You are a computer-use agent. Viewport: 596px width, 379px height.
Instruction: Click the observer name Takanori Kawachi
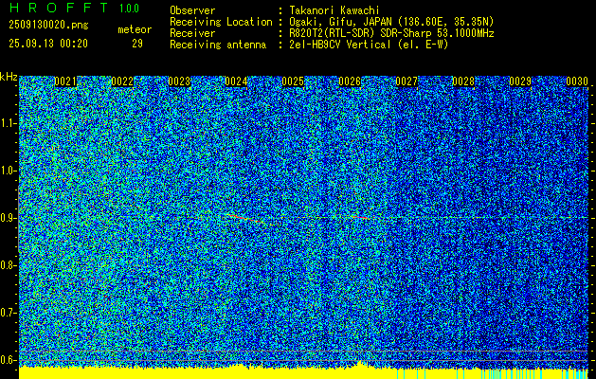(x=334, y=10)
